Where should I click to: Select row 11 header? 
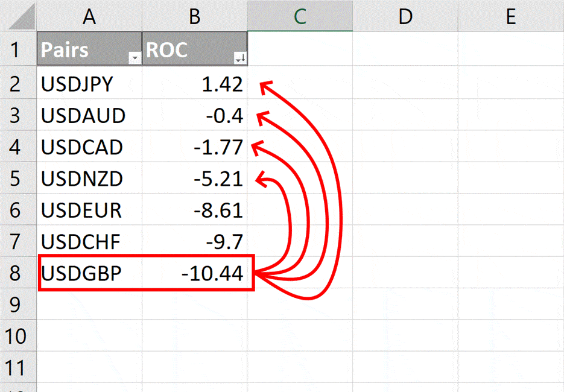click(18, 367)
